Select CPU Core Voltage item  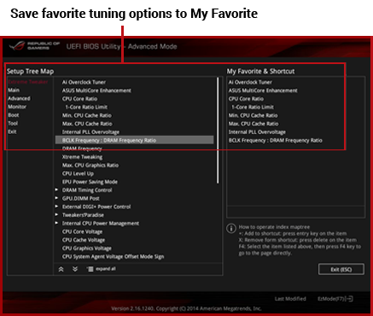(82, 231)
